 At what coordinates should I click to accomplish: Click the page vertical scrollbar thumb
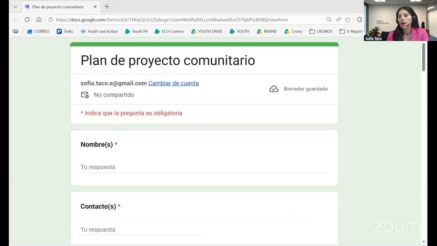click(x=424, y=57)
